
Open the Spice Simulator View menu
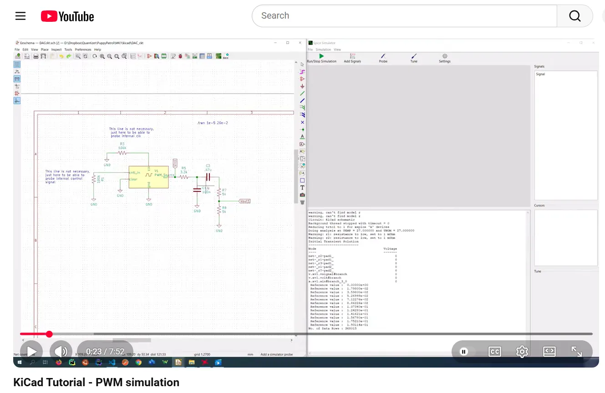[337, 50]
